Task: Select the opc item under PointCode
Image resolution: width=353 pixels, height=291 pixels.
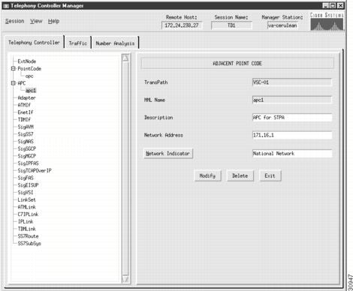Action: point(29,76)
